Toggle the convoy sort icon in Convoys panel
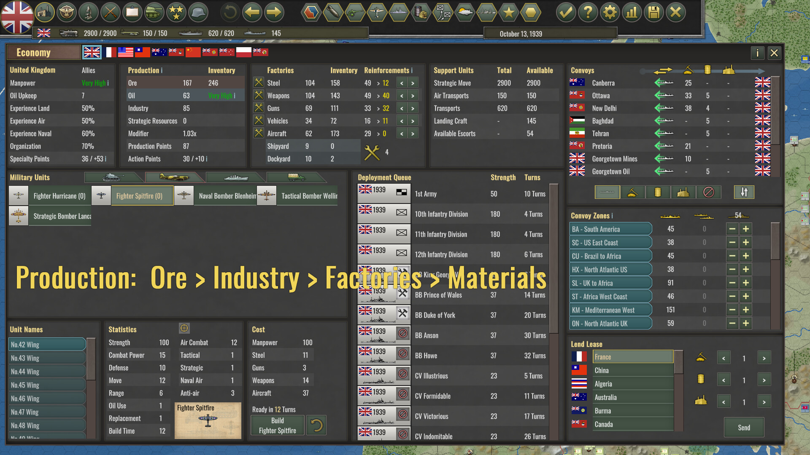Screen dimensions: 810x455 (x=744, y=192)
